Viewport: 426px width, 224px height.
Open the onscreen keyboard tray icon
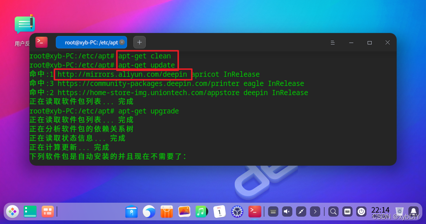tap(273, 212)
